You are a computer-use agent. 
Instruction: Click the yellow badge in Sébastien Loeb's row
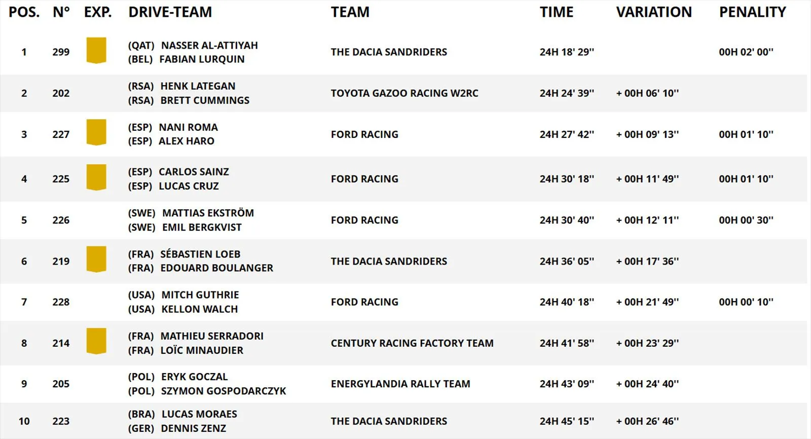(96, 260)
